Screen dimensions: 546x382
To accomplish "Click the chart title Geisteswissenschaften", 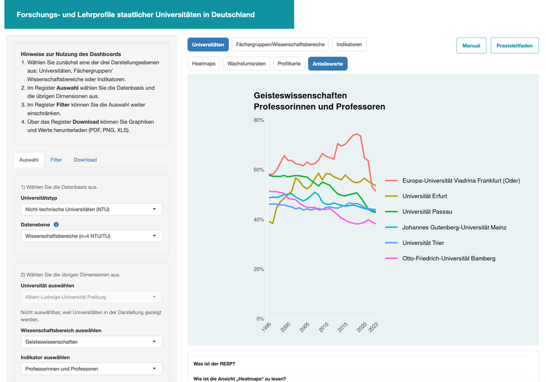I will [x=300, y=96].
